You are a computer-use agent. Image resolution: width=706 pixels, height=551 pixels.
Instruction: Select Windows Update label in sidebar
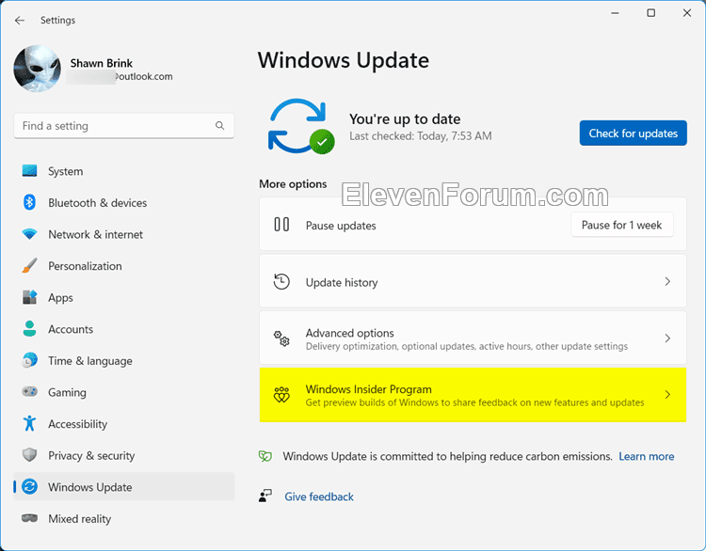(x=90, y=487)
